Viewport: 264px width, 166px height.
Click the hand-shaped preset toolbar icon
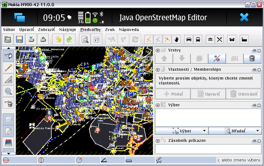click(x=176, y=39)
